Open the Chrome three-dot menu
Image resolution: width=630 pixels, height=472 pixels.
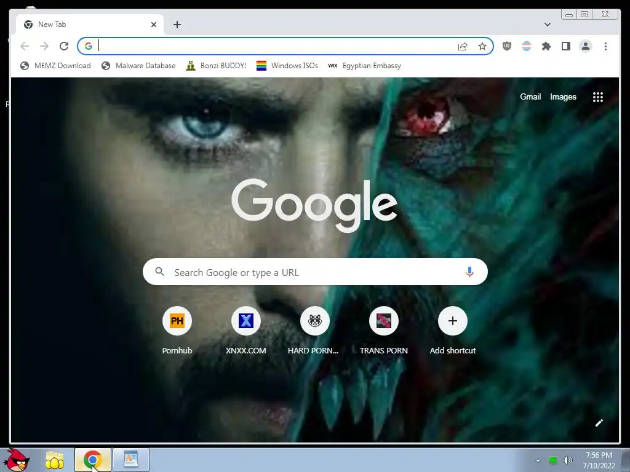tap(605, 46)
